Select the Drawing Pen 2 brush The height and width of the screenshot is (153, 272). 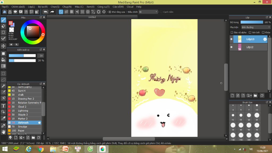tap(24, 99)
